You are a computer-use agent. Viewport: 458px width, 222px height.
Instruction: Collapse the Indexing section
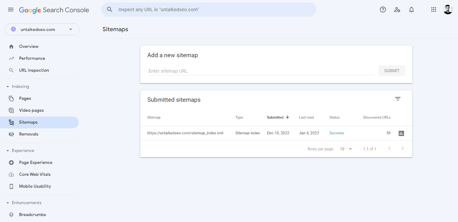point(8,87)
